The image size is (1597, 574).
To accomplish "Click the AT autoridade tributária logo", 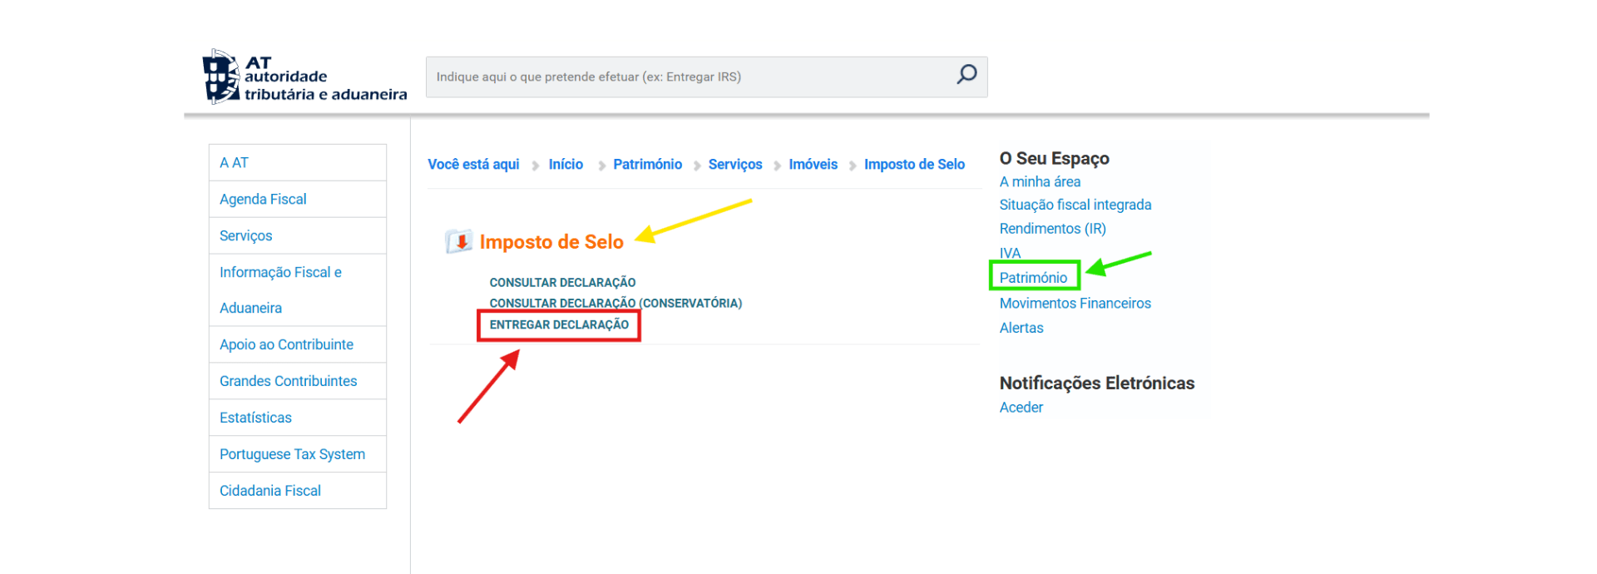I will [x=304, y=77].
